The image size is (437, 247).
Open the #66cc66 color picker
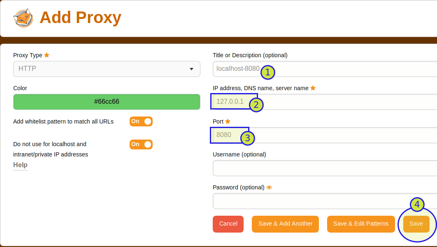107,102
